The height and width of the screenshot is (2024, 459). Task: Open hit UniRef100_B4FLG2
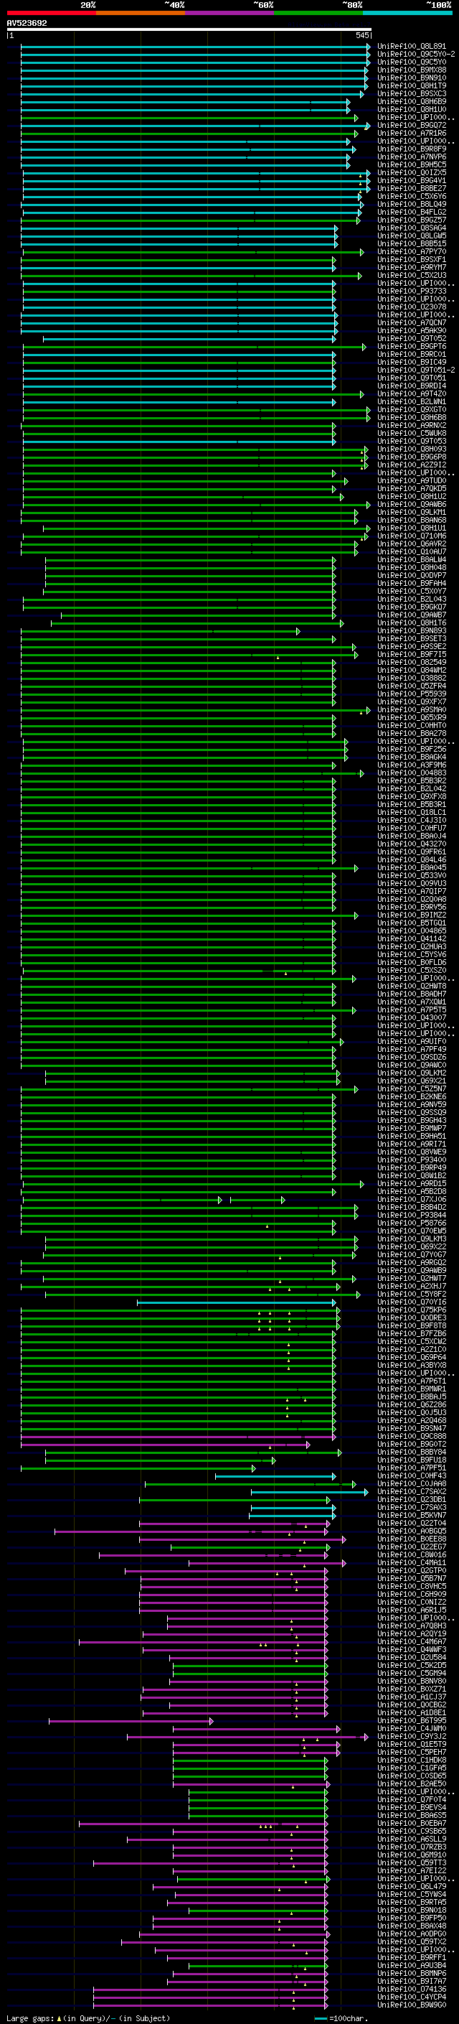tap(411, 212)
